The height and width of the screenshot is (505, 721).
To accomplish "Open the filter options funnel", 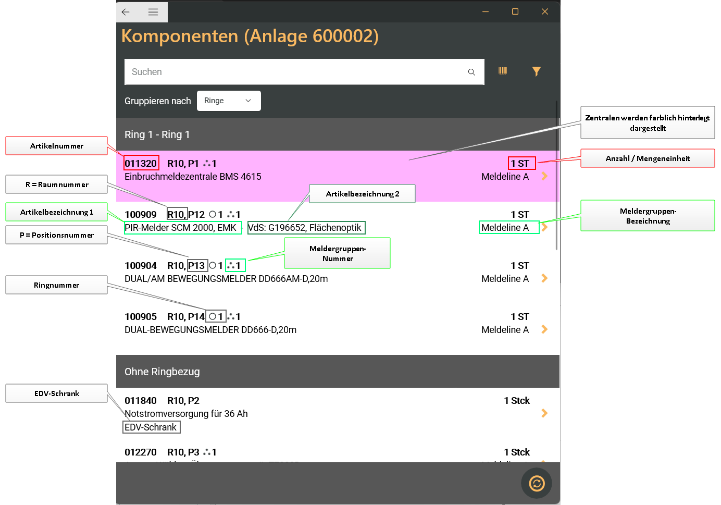I will point(536,71).
